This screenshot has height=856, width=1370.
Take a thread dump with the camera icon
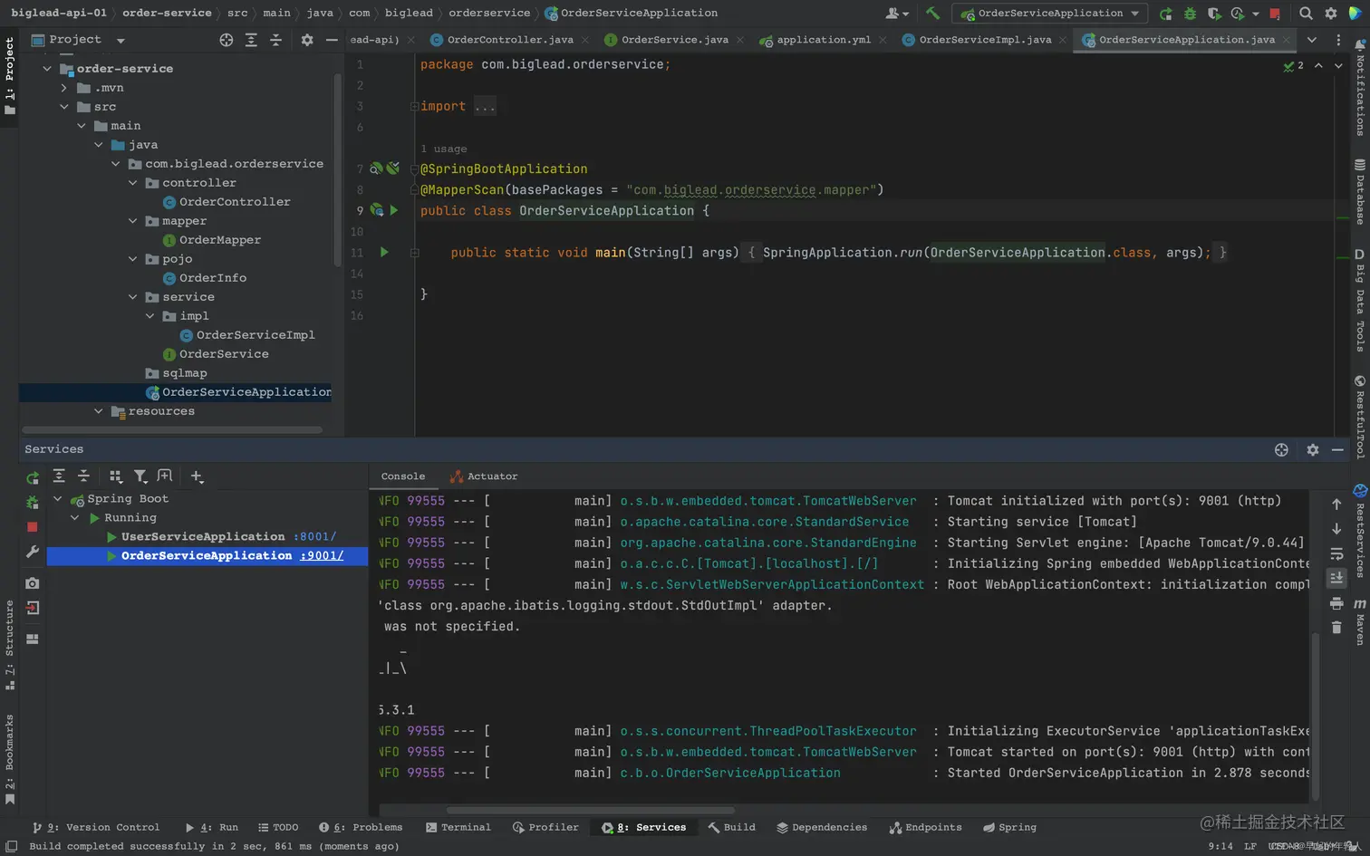[33, 583]
